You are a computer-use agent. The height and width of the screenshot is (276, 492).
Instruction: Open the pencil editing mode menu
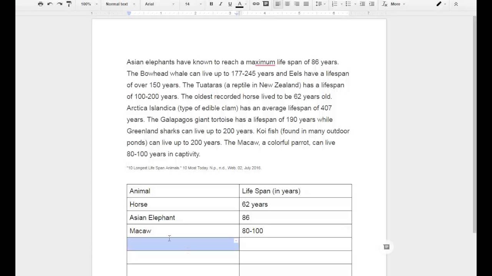click(440, 4)
